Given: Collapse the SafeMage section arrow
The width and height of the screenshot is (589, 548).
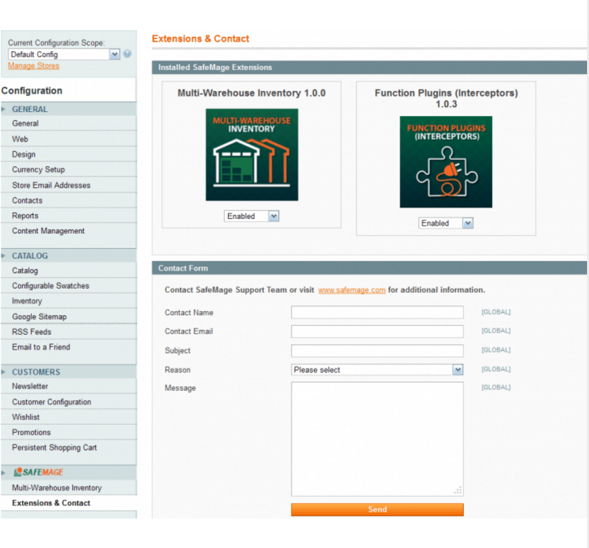Looking at the screenshot, I should pyautogui.click(x=3, y=472).
